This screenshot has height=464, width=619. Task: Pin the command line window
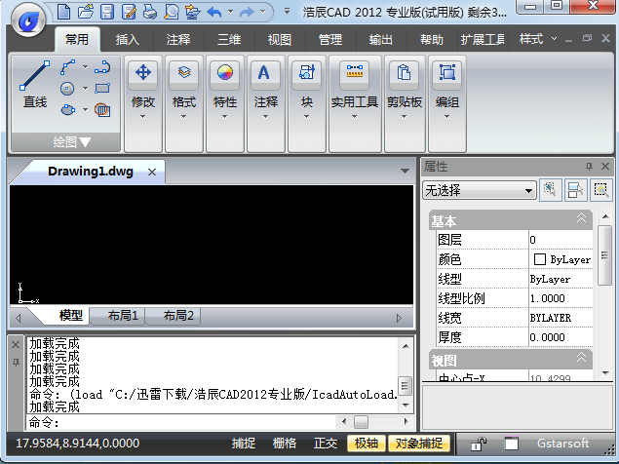(x=16, y=362)
